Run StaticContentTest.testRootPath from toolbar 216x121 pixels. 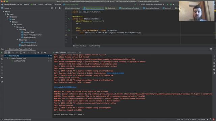pos(167,4)
